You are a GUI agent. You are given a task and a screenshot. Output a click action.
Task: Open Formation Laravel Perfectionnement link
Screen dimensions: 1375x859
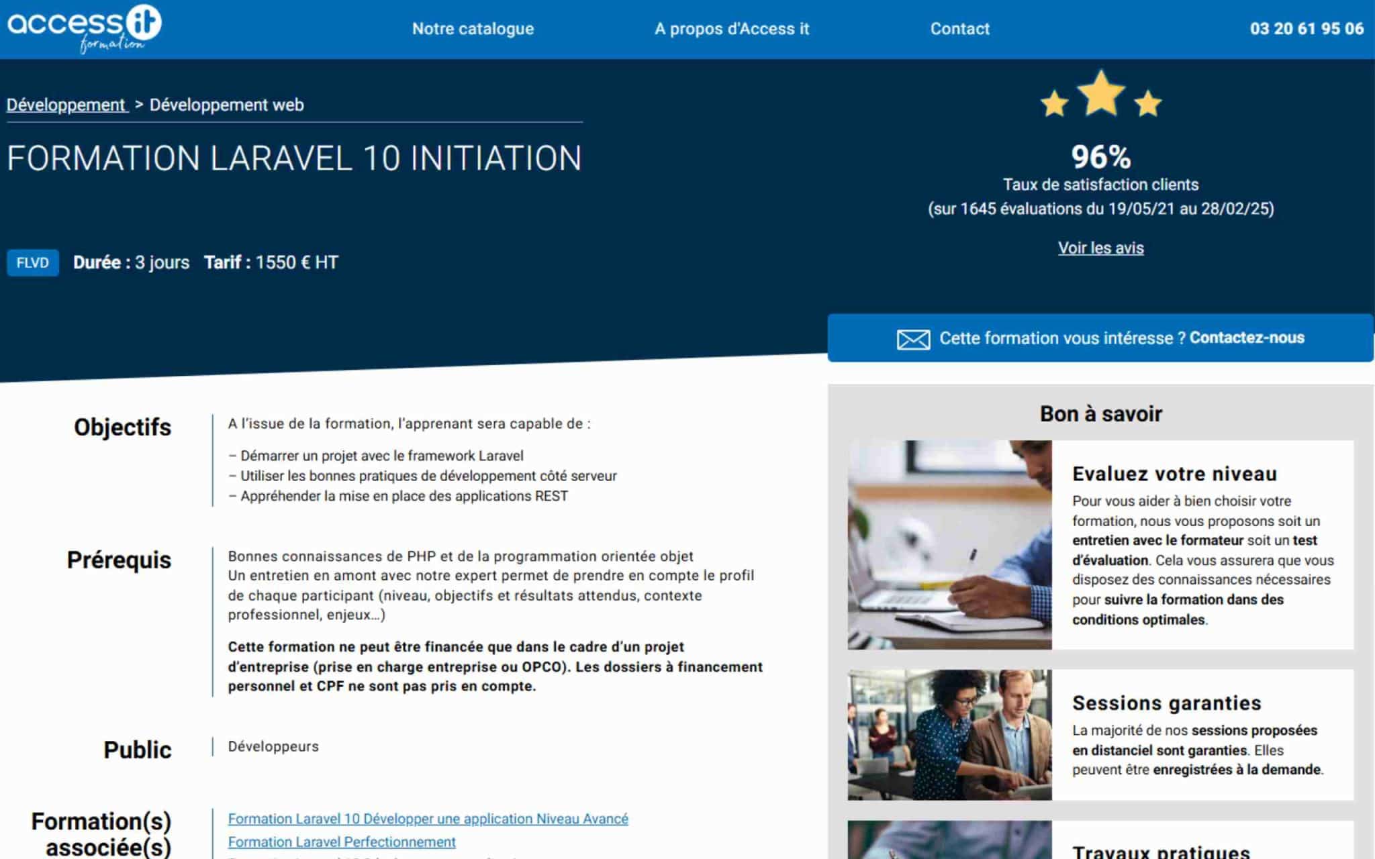coord(342,842)
